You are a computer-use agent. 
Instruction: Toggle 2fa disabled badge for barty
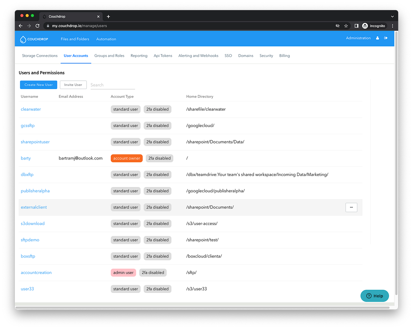point(159,158)
